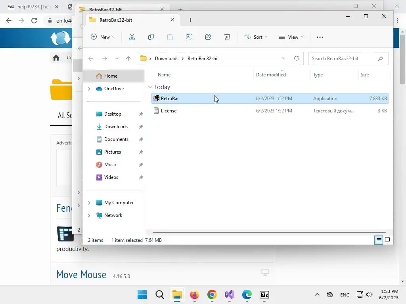
Task: Open Videos in the navigation pane
Action: pyautogui.click(x=111, y=177)
